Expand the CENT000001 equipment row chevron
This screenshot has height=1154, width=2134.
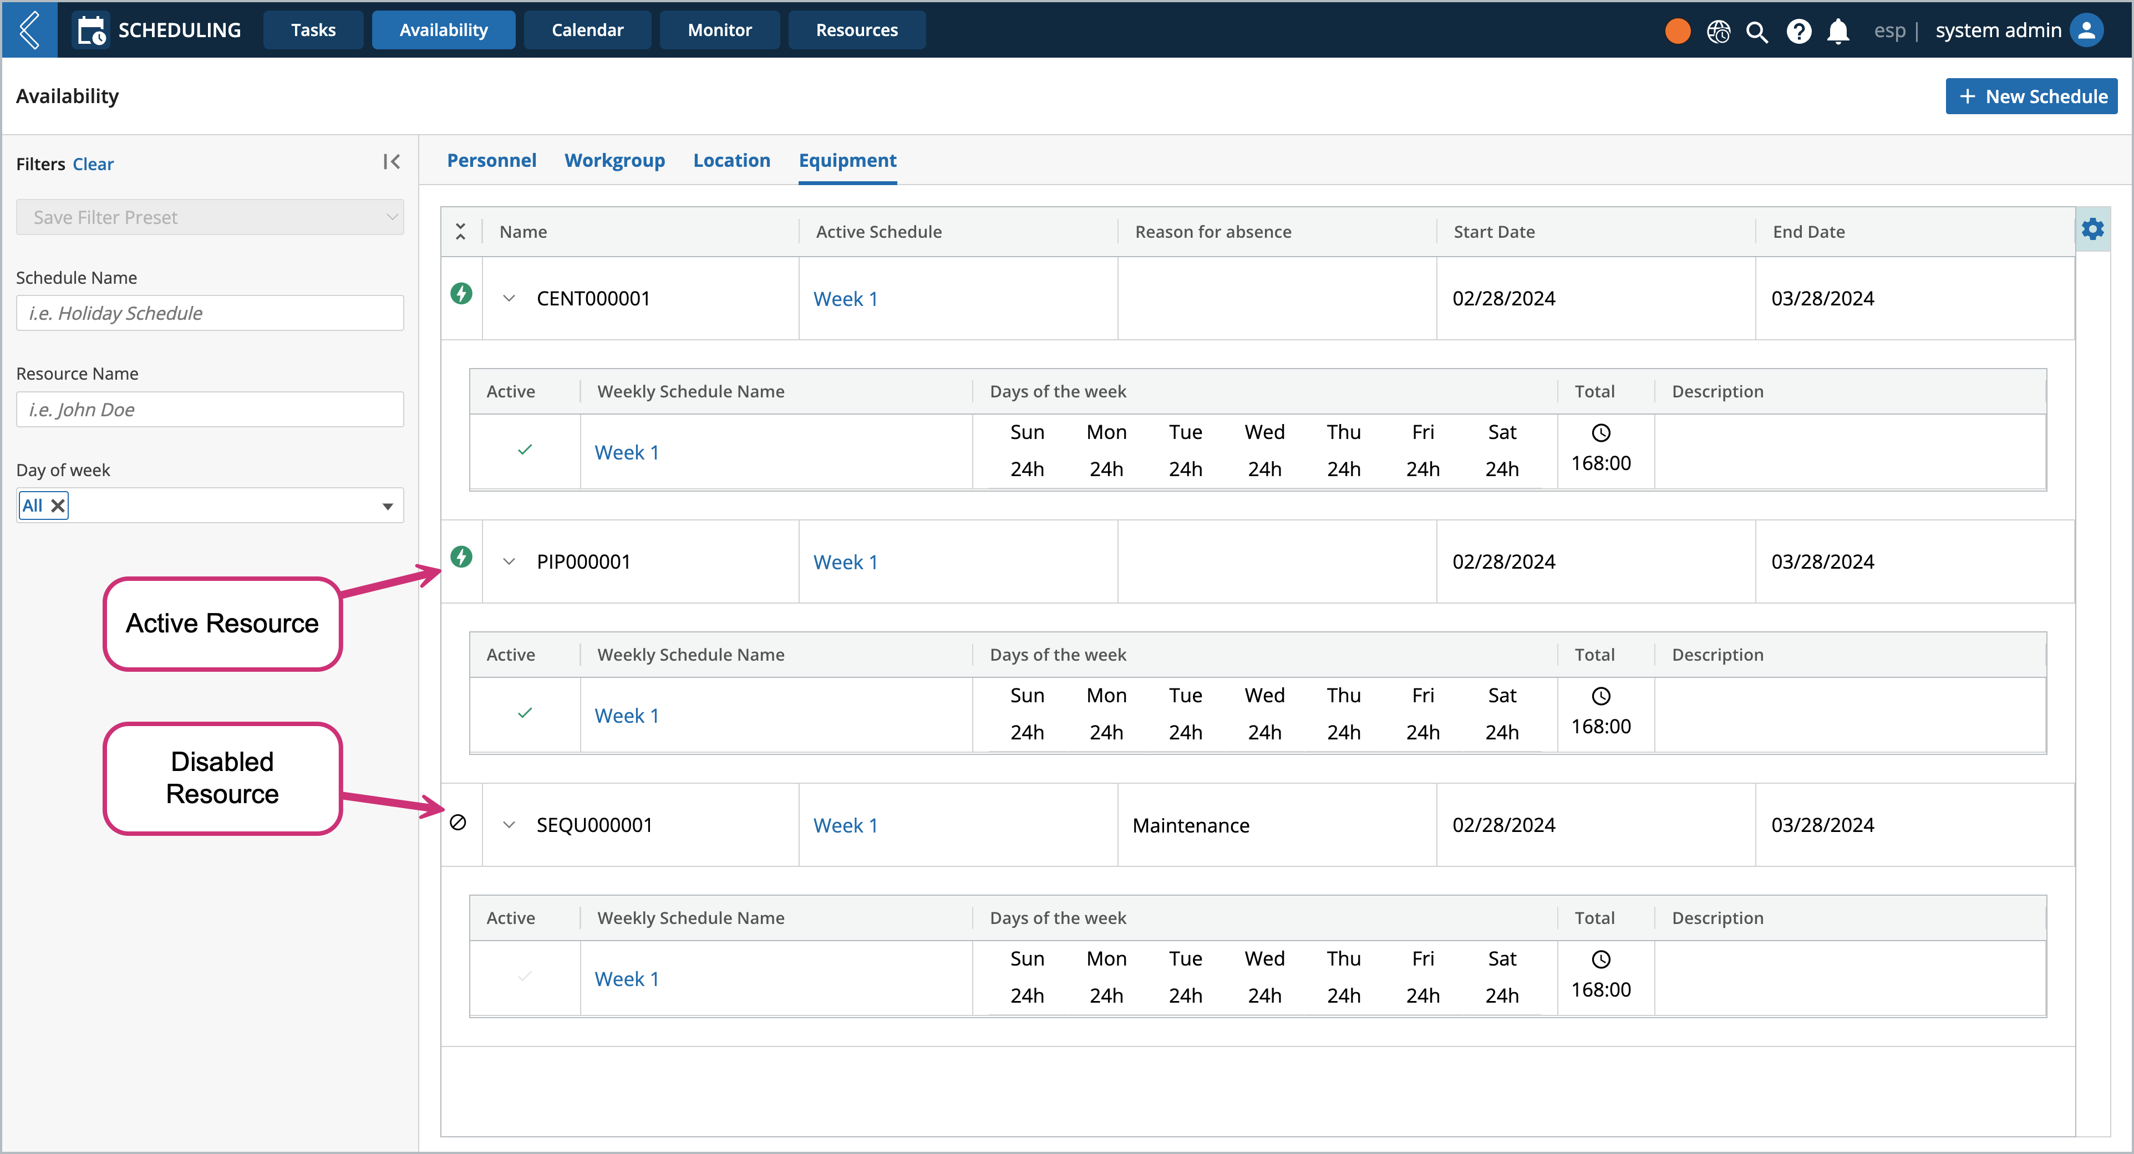(509, 298)
